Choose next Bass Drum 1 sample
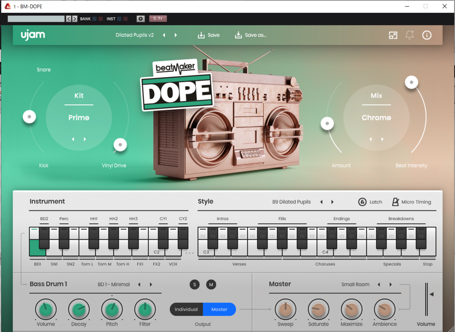 pos(151,285)
